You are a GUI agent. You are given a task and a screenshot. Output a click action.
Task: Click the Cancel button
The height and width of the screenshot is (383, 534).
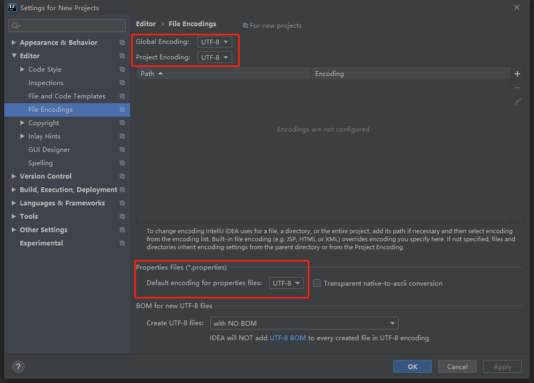[457, 366]
